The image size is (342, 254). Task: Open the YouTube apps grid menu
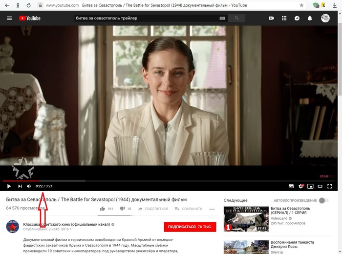284,18
